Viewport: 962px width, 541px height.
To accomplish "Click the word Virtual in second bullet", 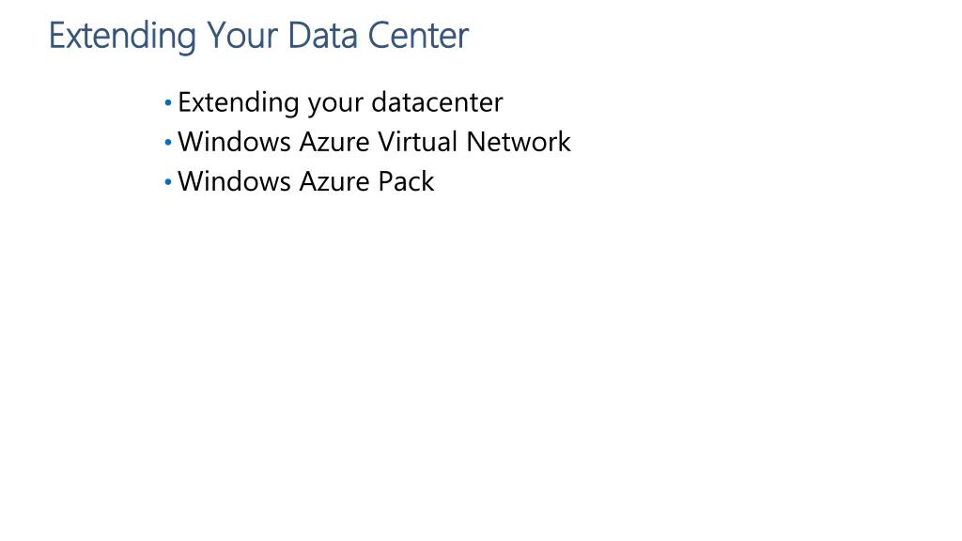I will tap(417, 142).
